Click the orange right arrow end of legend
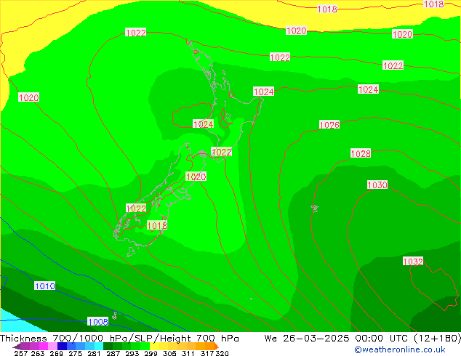The width and height of the screenshot is (461, 356). point(217,347)
